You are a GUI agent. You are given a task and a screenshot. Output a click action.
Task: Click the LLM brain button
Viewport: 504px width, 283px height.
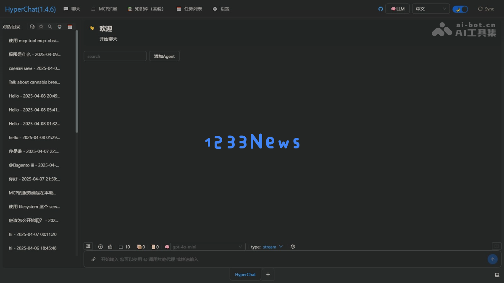pos(397,9)
